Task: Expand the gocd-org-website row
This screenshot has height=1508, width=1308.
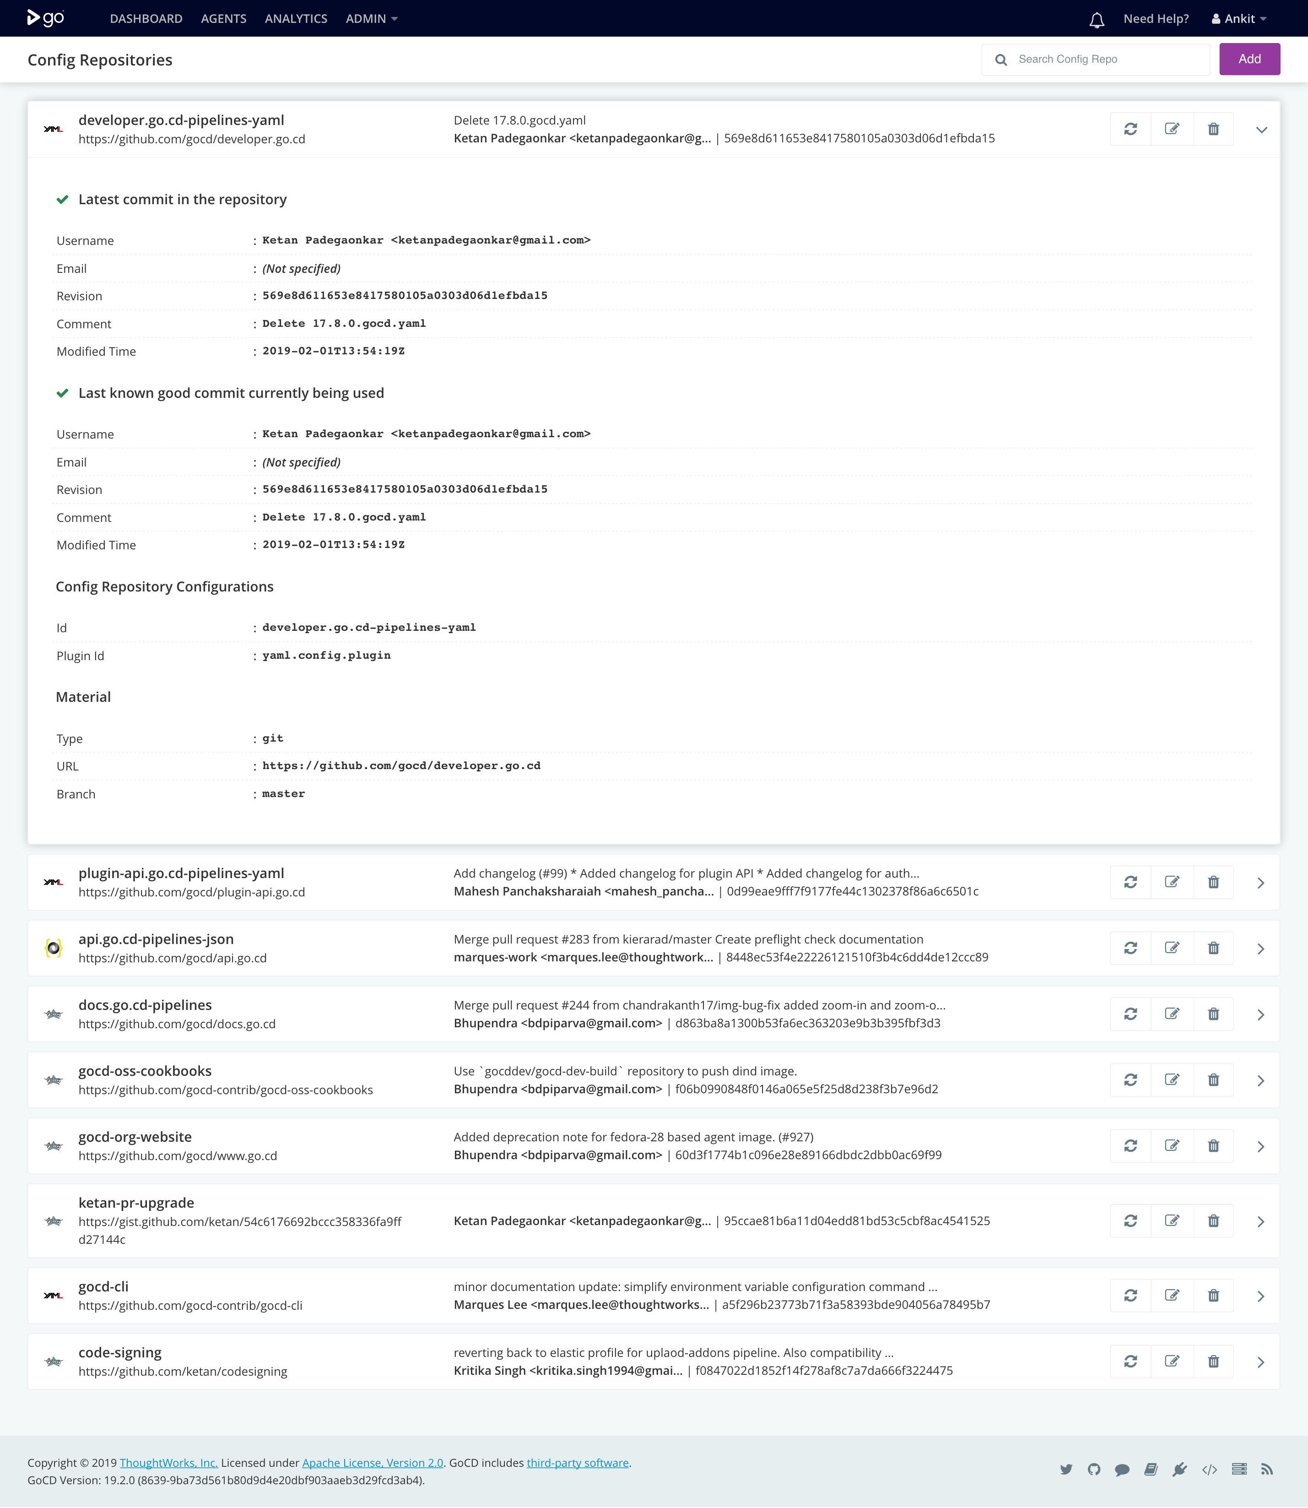Action: pos(1260,1146)
